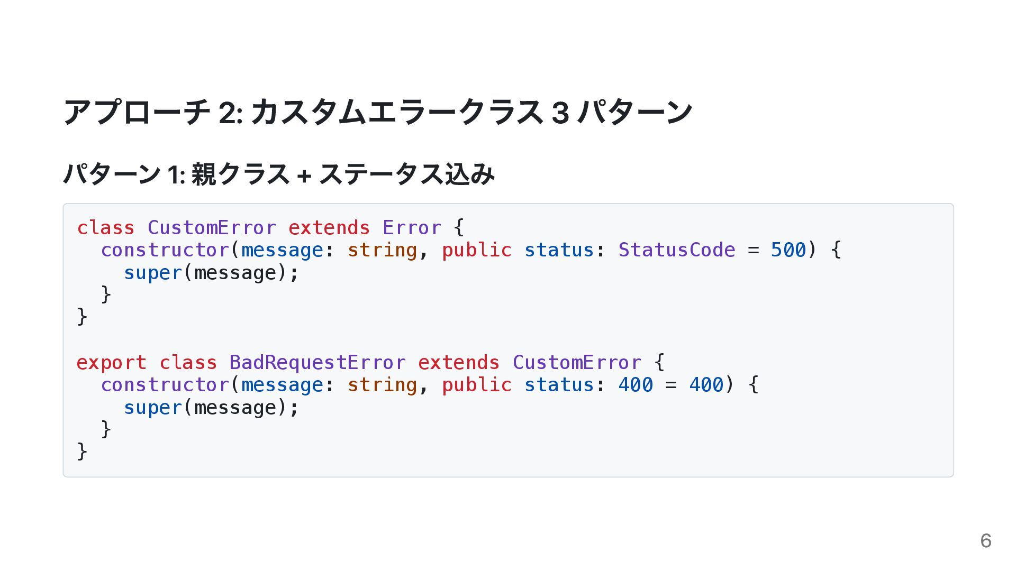Viewport: 1016px width, 571px height.
Task: Click the string type in BadRequestError constructor
Action: point(382,385)
